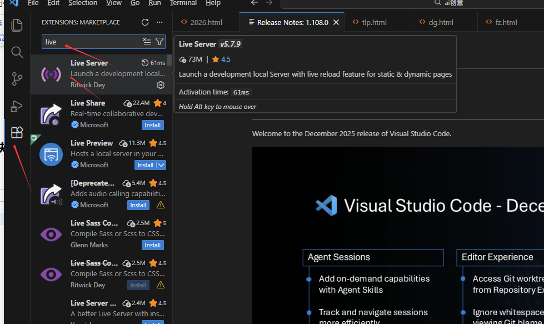Open the Explorer view in activity bar
This screenshot has height=324, width=544.
[17, 26]
